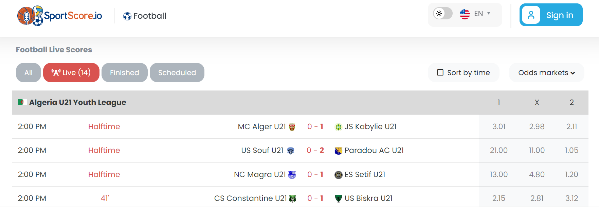599x208 pixels.
Task: Click the JS Kabylie U21 team crest
Action: pyautogui.click(x=338, y=127)
